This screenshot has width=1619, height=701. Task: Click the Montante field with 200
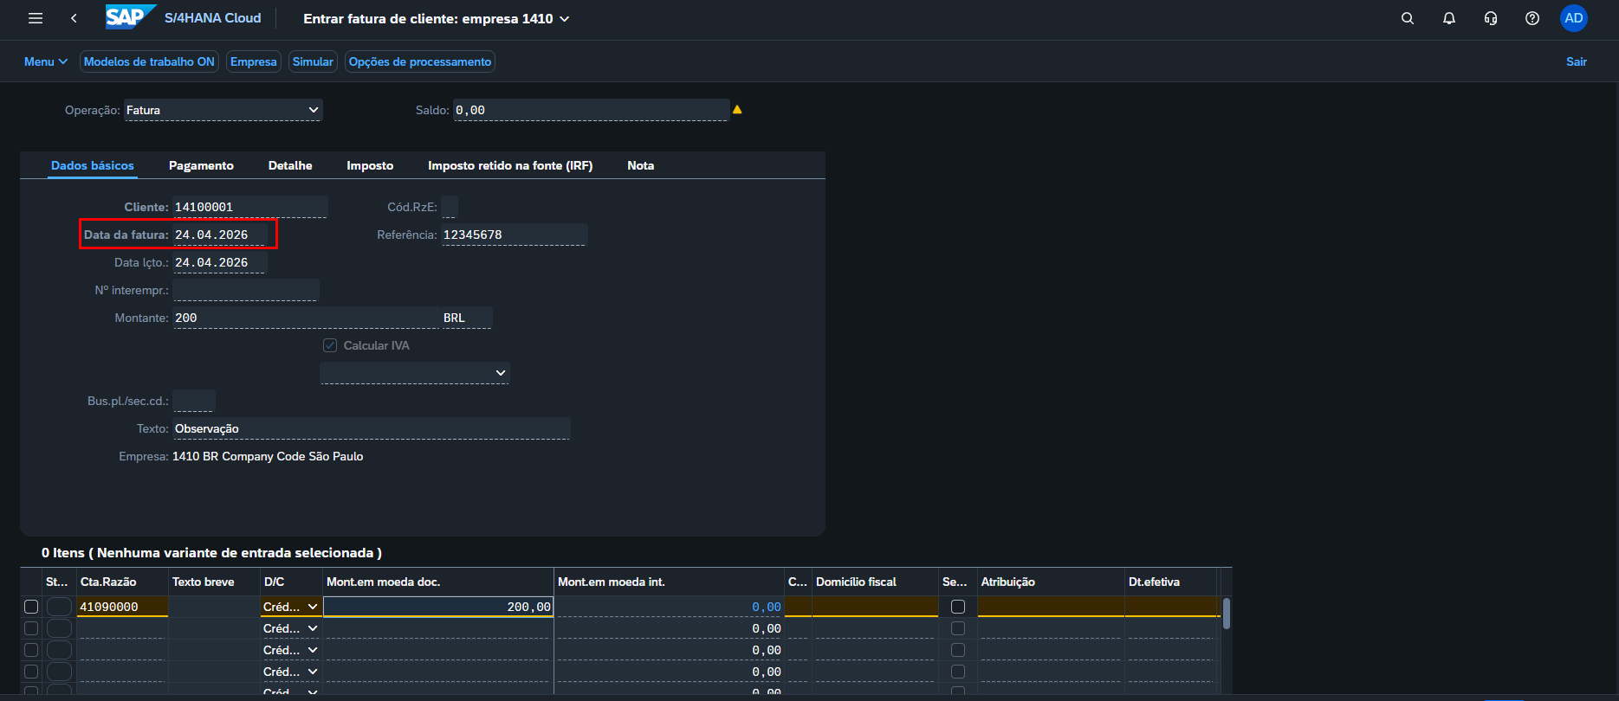pos(307,318)
